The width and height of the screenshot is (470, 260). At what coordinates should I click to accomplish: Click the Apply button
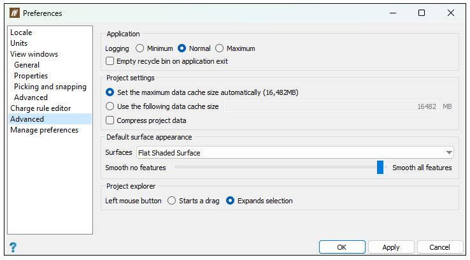pyautogui.click(x=391, y=247)
